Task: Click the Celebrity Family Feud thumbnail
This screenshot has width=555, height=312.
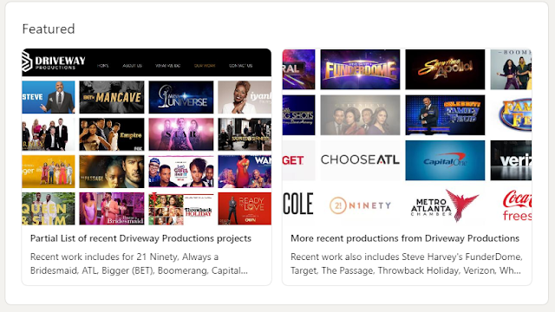Action: [x=445, y=115]
